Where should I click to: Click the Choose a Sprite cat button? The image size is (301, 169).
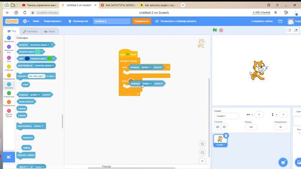click(283, 162)
